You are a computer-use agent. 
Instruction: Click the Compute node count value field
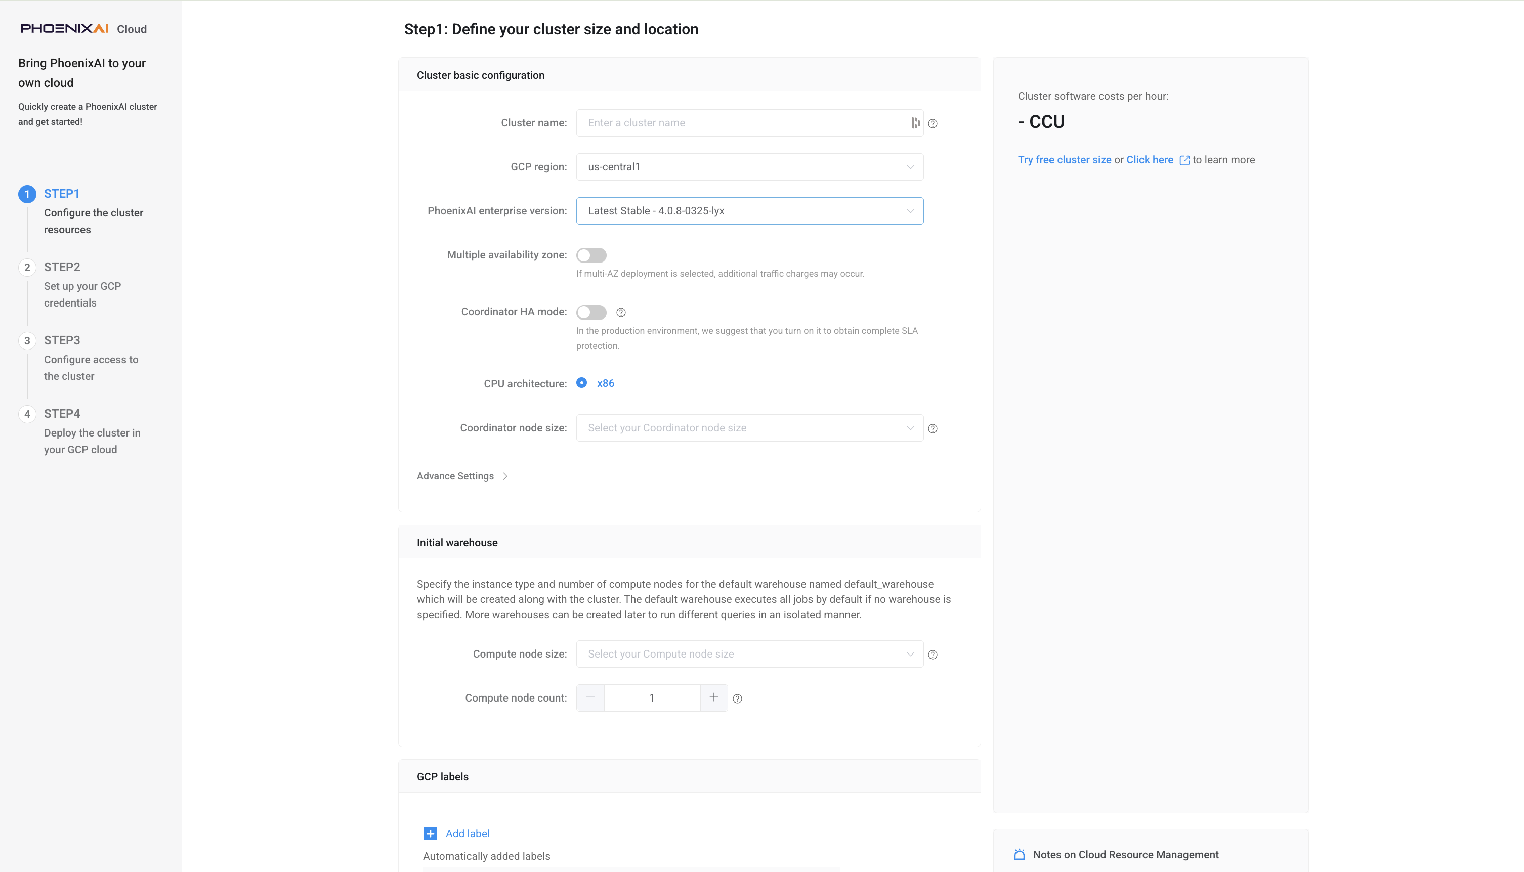pyautogui.click(x=652, y=697)
